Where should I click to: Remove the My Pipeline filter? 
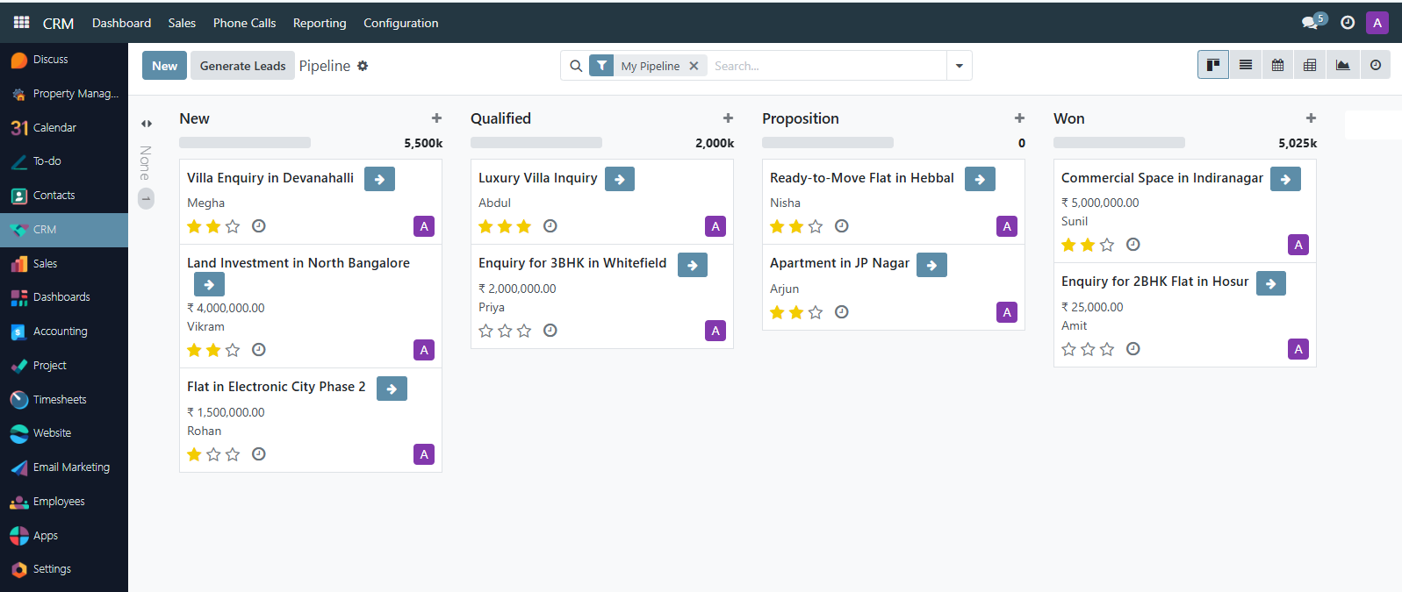[694, 66]
